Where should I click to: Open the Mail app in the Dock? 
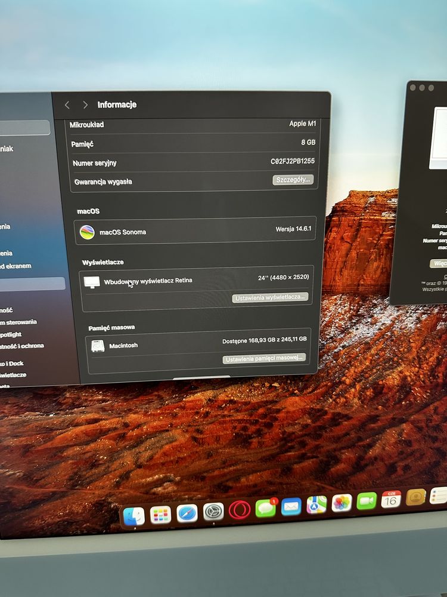tap(291, 506)
